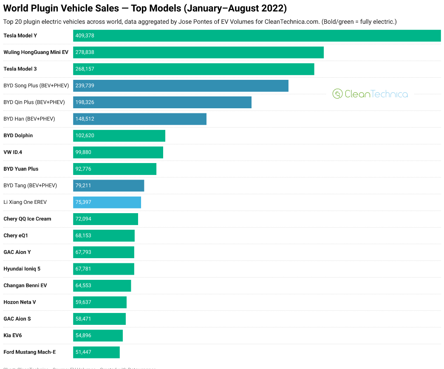Click the chart title heading
Image resolution: width=444 pixels, height=369 pixels.
(145, 8)
